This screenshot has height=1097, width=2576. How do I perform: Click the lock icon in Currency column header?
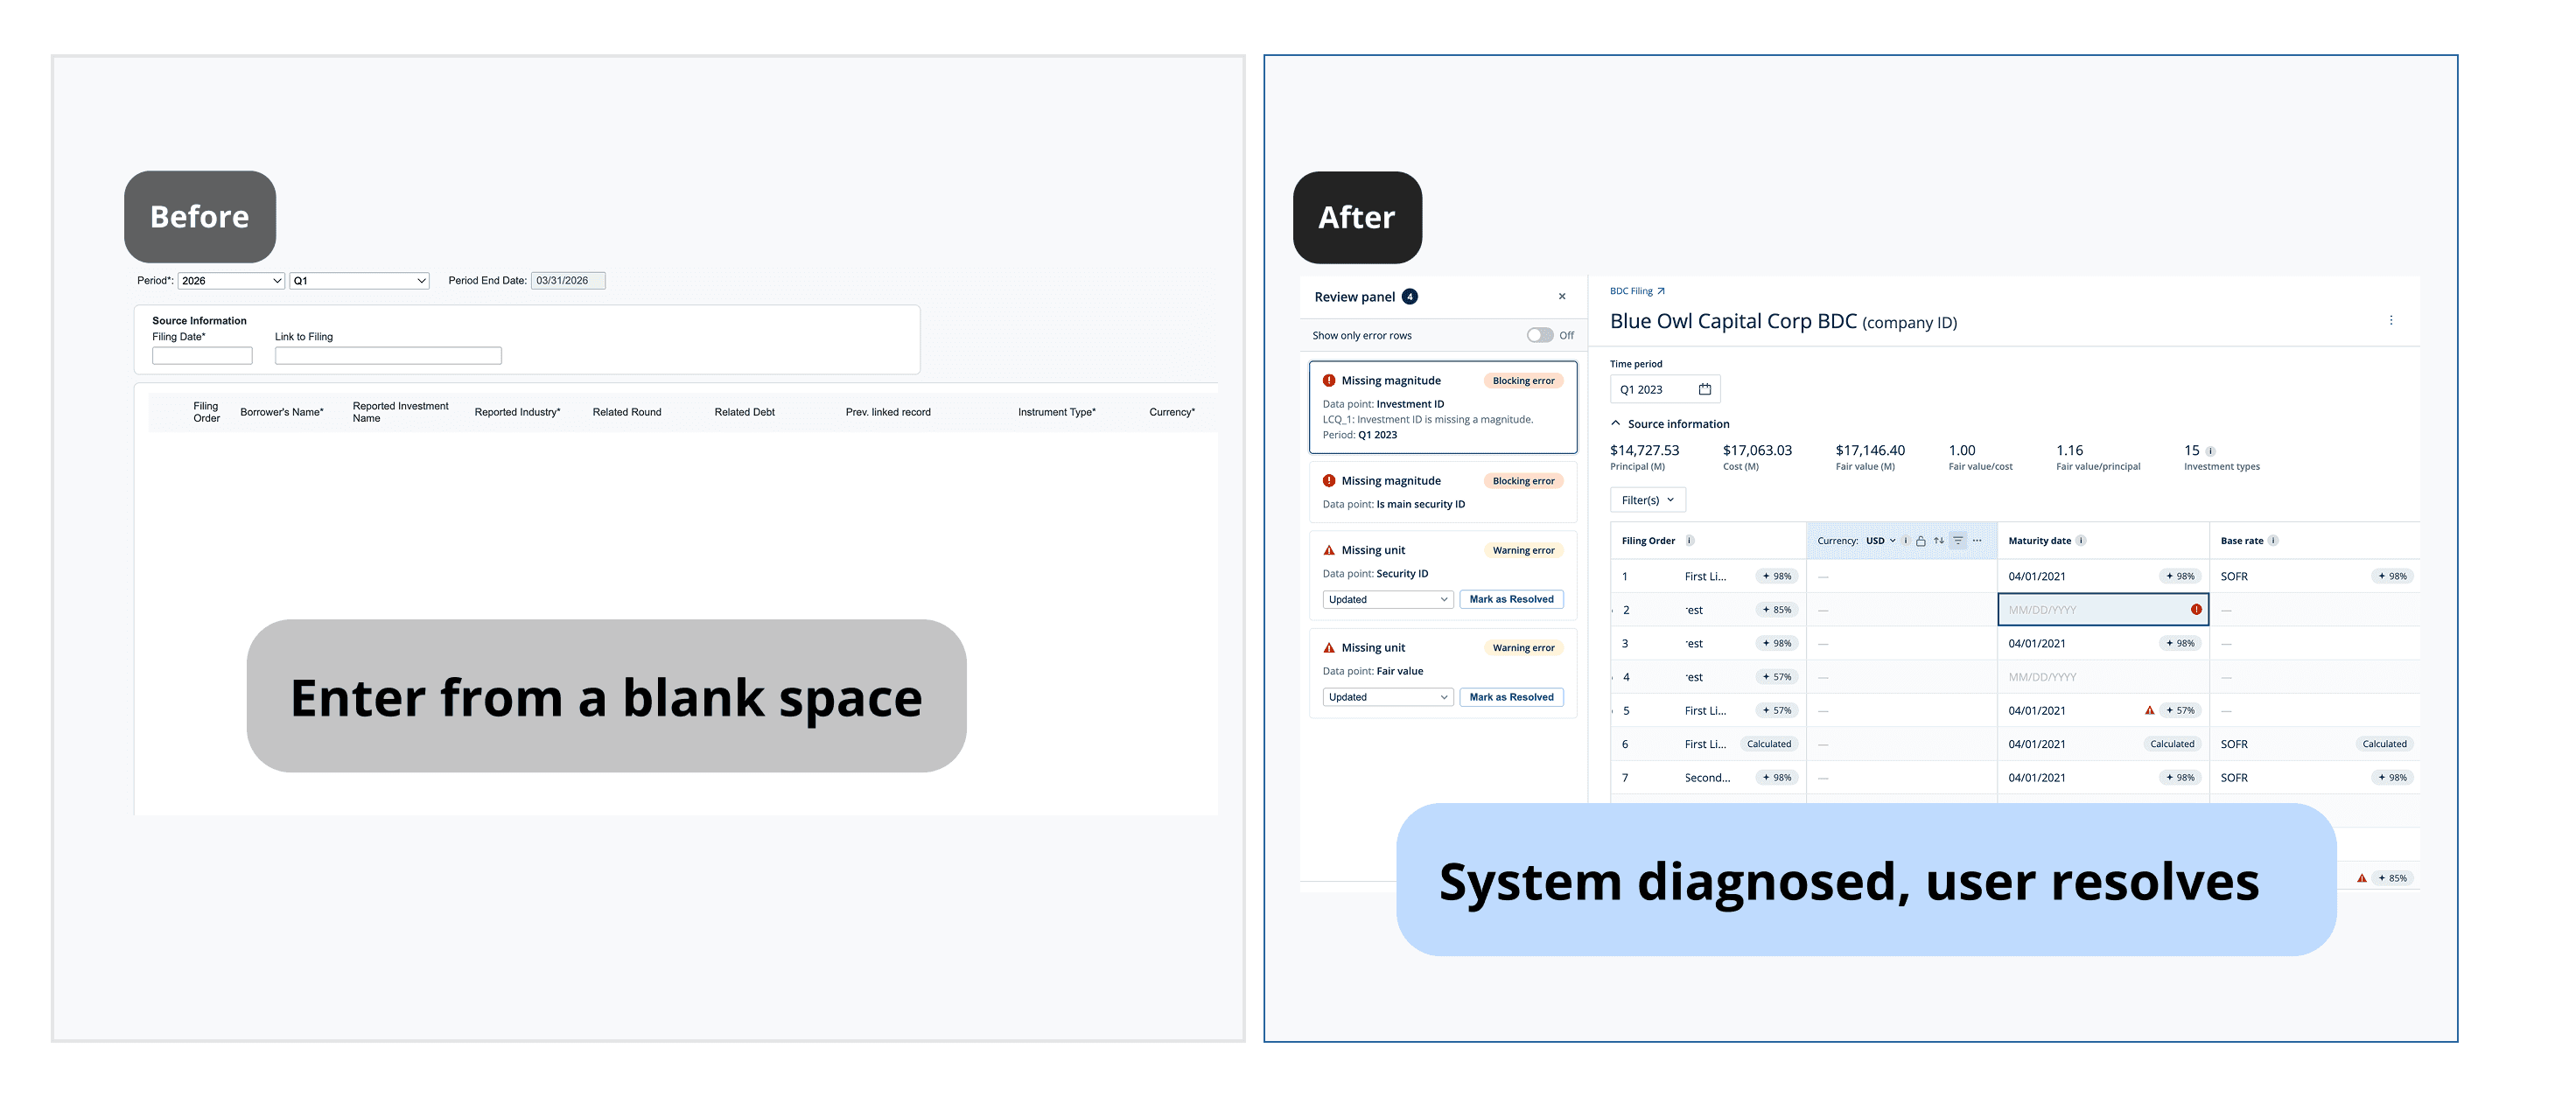tap(1920, 541)
